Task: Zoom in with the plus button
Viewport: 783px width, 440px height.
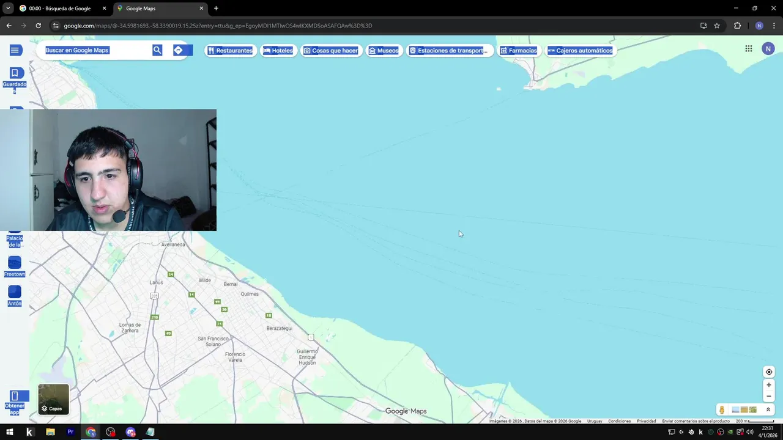Action: click(x=769, y=385)
